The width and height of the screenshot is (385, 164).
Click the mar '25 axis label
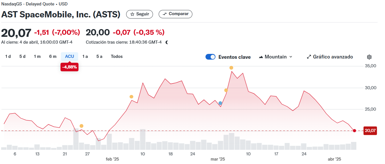[x=218, y=159]
